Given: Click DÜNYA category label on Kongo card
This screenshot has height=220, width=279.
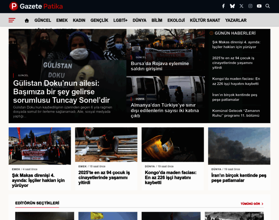Looking at the screenshot, I should coord(150,166).
